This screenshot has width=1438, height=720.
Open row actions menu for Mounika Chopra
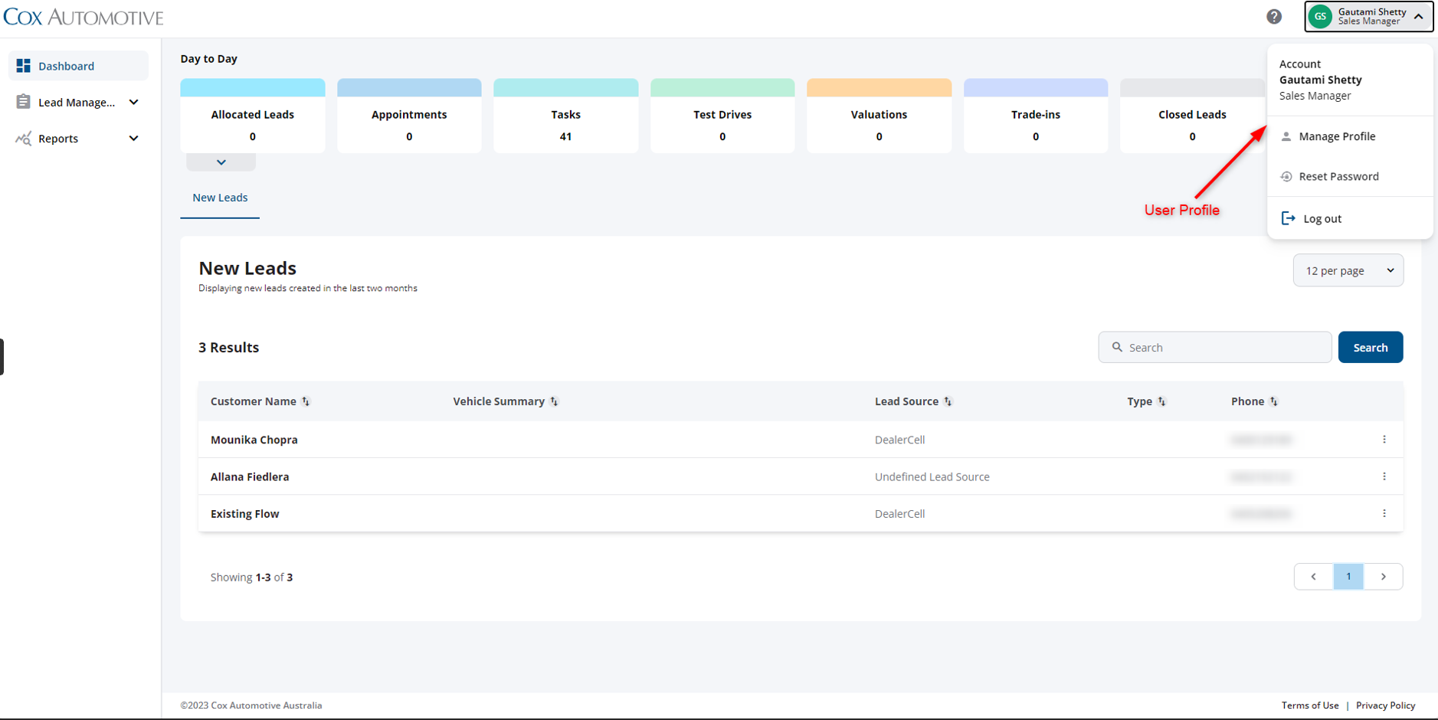1384,440
